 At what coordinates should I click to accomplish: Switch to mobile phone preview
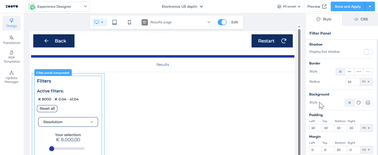[129, 22]
